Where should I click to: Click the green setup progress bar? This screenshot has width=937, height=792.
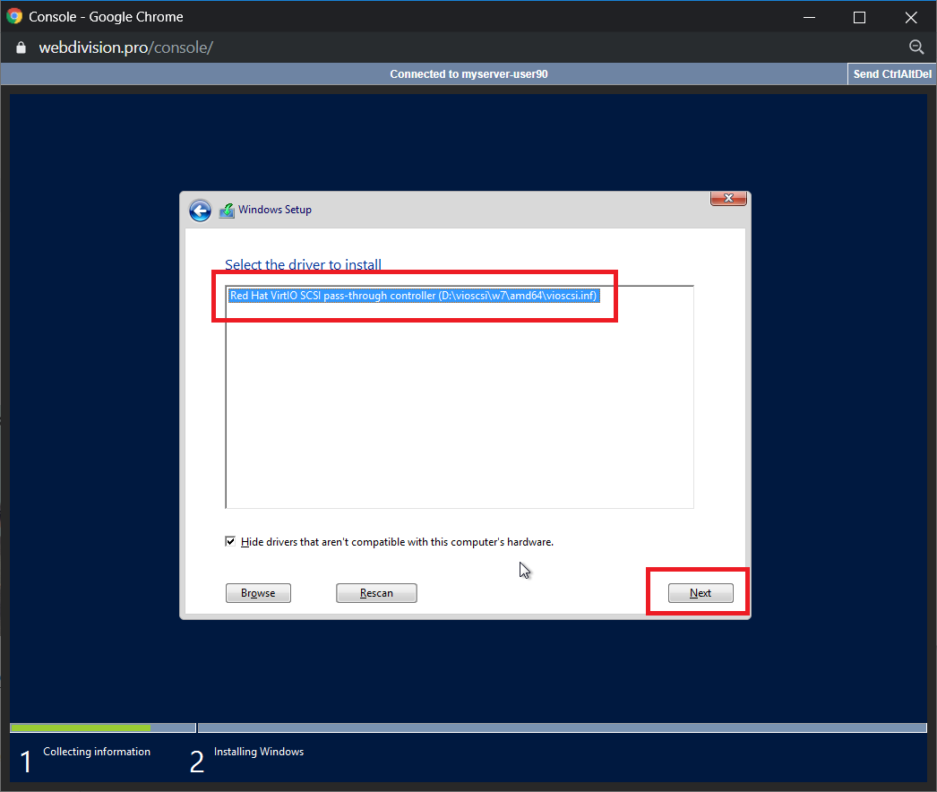pyautogui.click(x=81, y=727)
